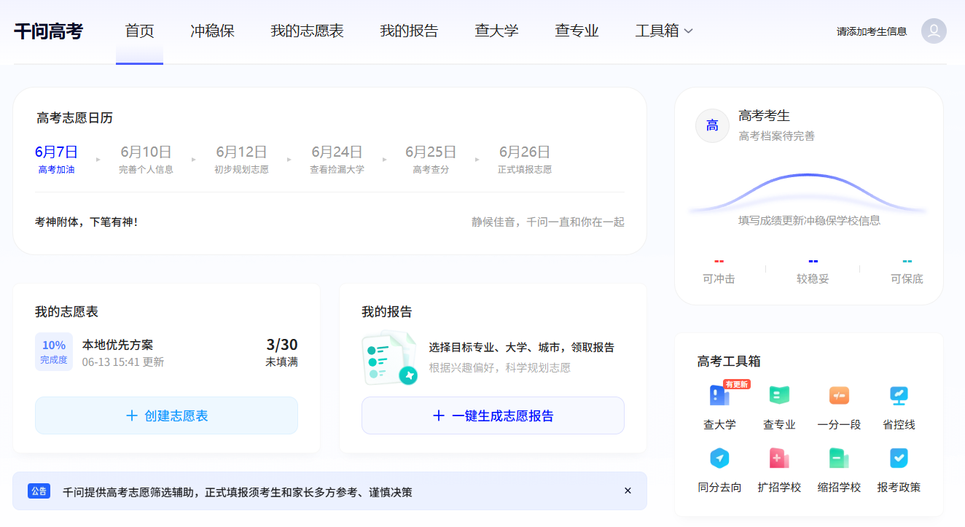
Task: Click the 我的报告 card heading
Action: click(387, 312)
